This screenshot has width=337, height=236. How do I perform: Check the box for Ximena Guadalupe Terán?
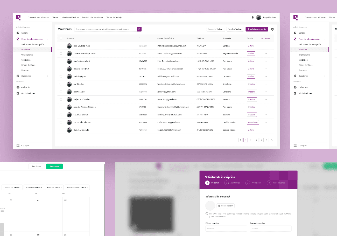[61, 54]
